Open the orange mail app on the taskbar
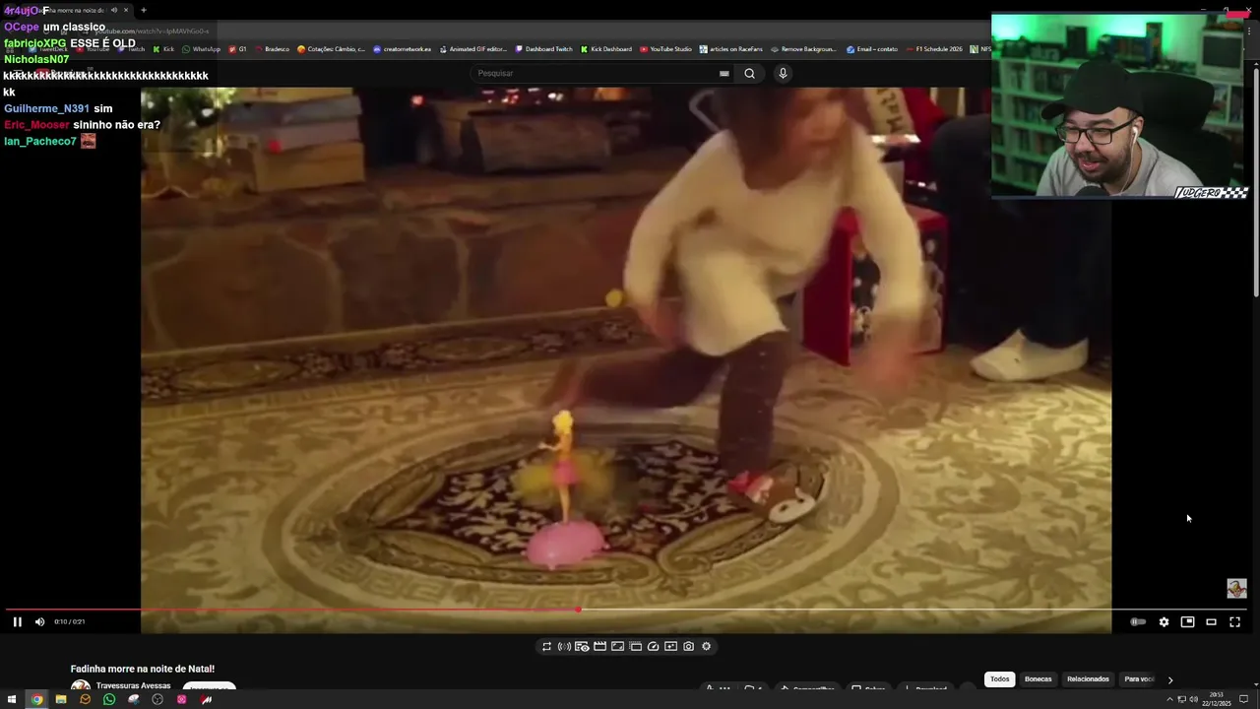 (x=85, y=699)
